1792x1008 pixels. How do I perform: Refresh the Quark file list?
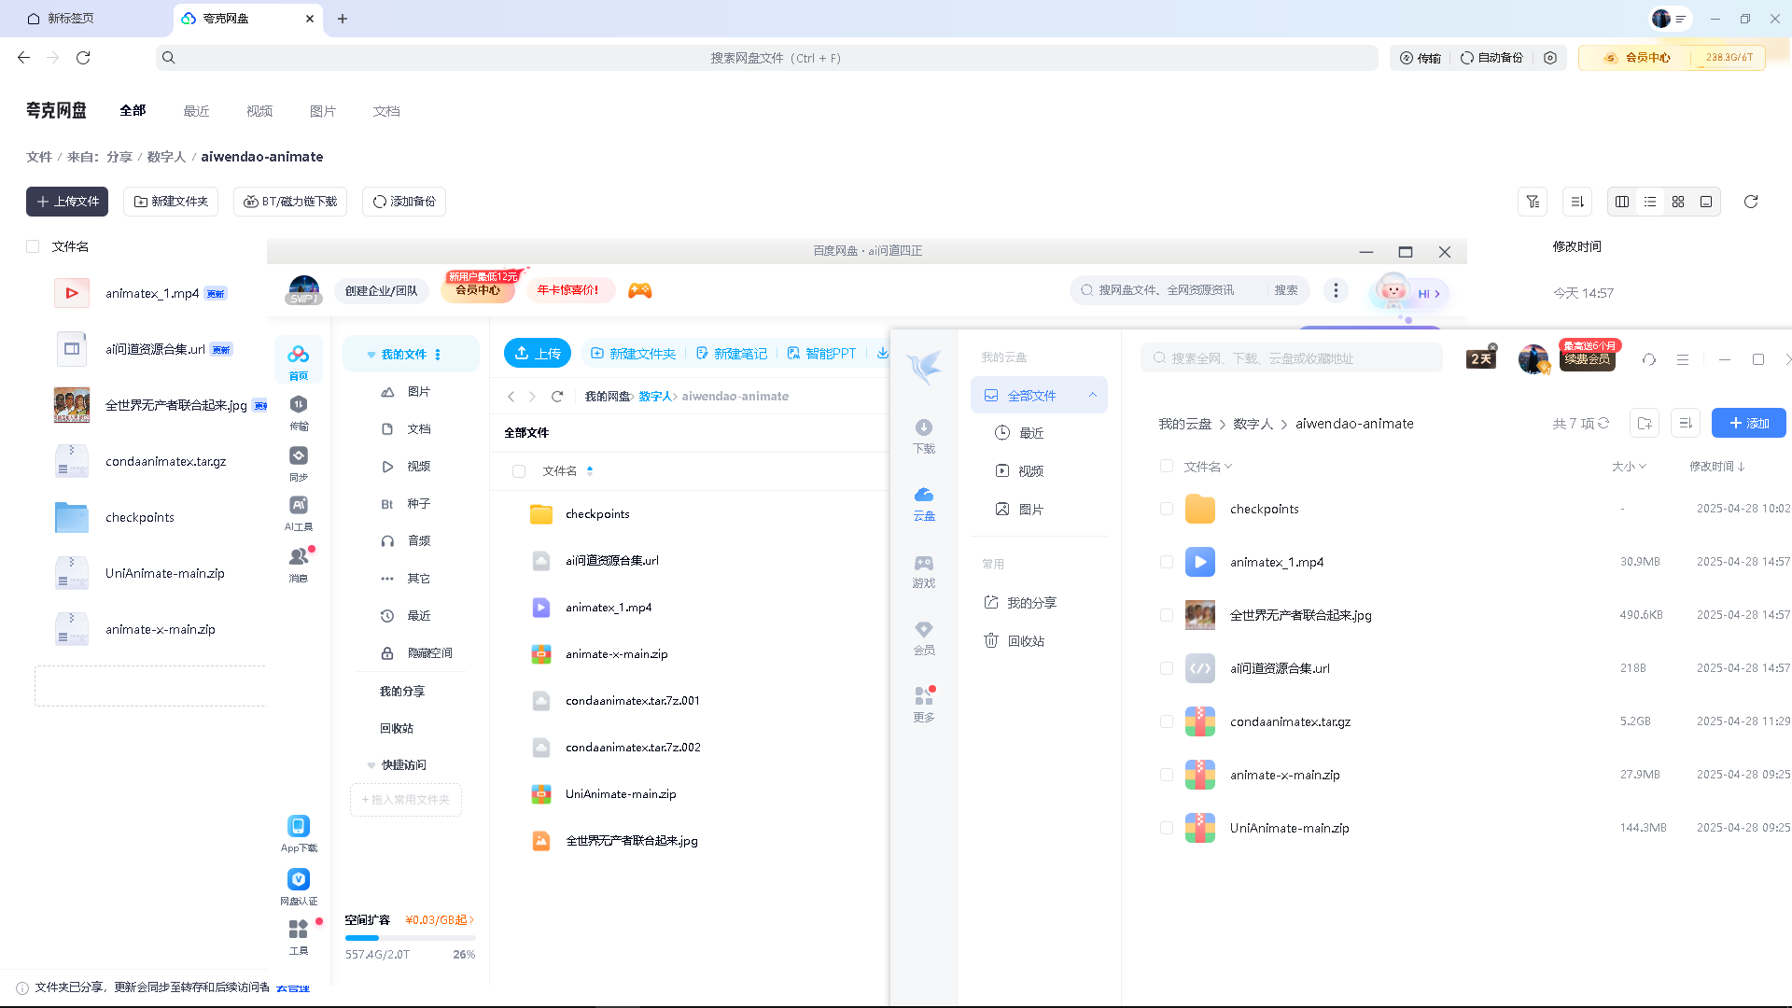pos(1751,202)
